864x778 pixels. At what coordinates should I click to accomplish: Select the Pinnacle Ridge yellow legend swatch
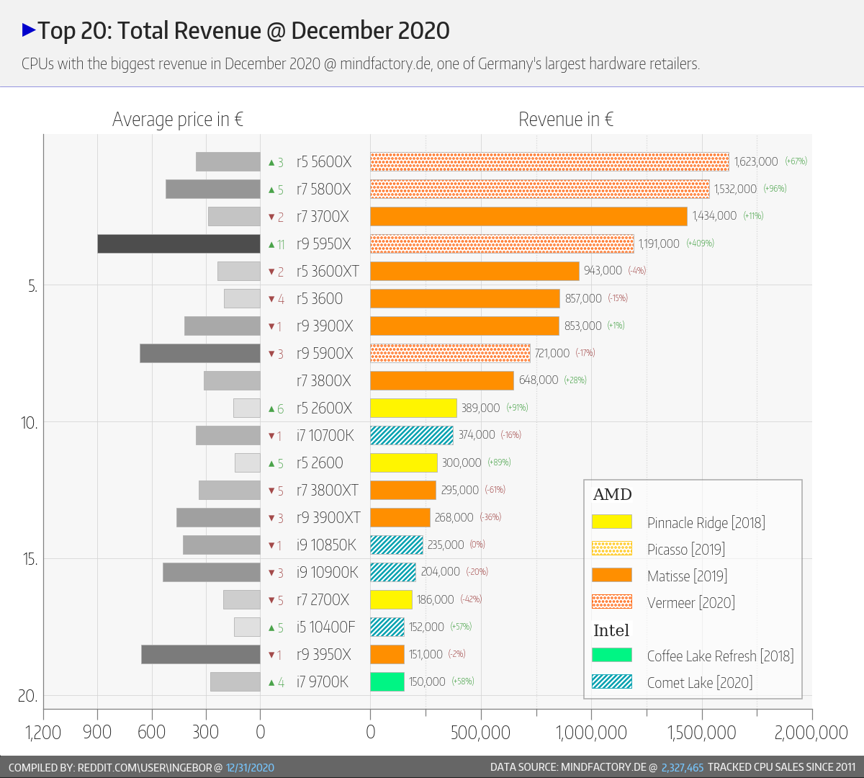(x=612, y=522)
